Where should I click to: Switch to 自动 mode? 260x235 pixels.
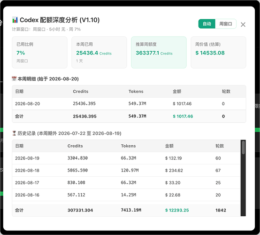tap(207, 24)
